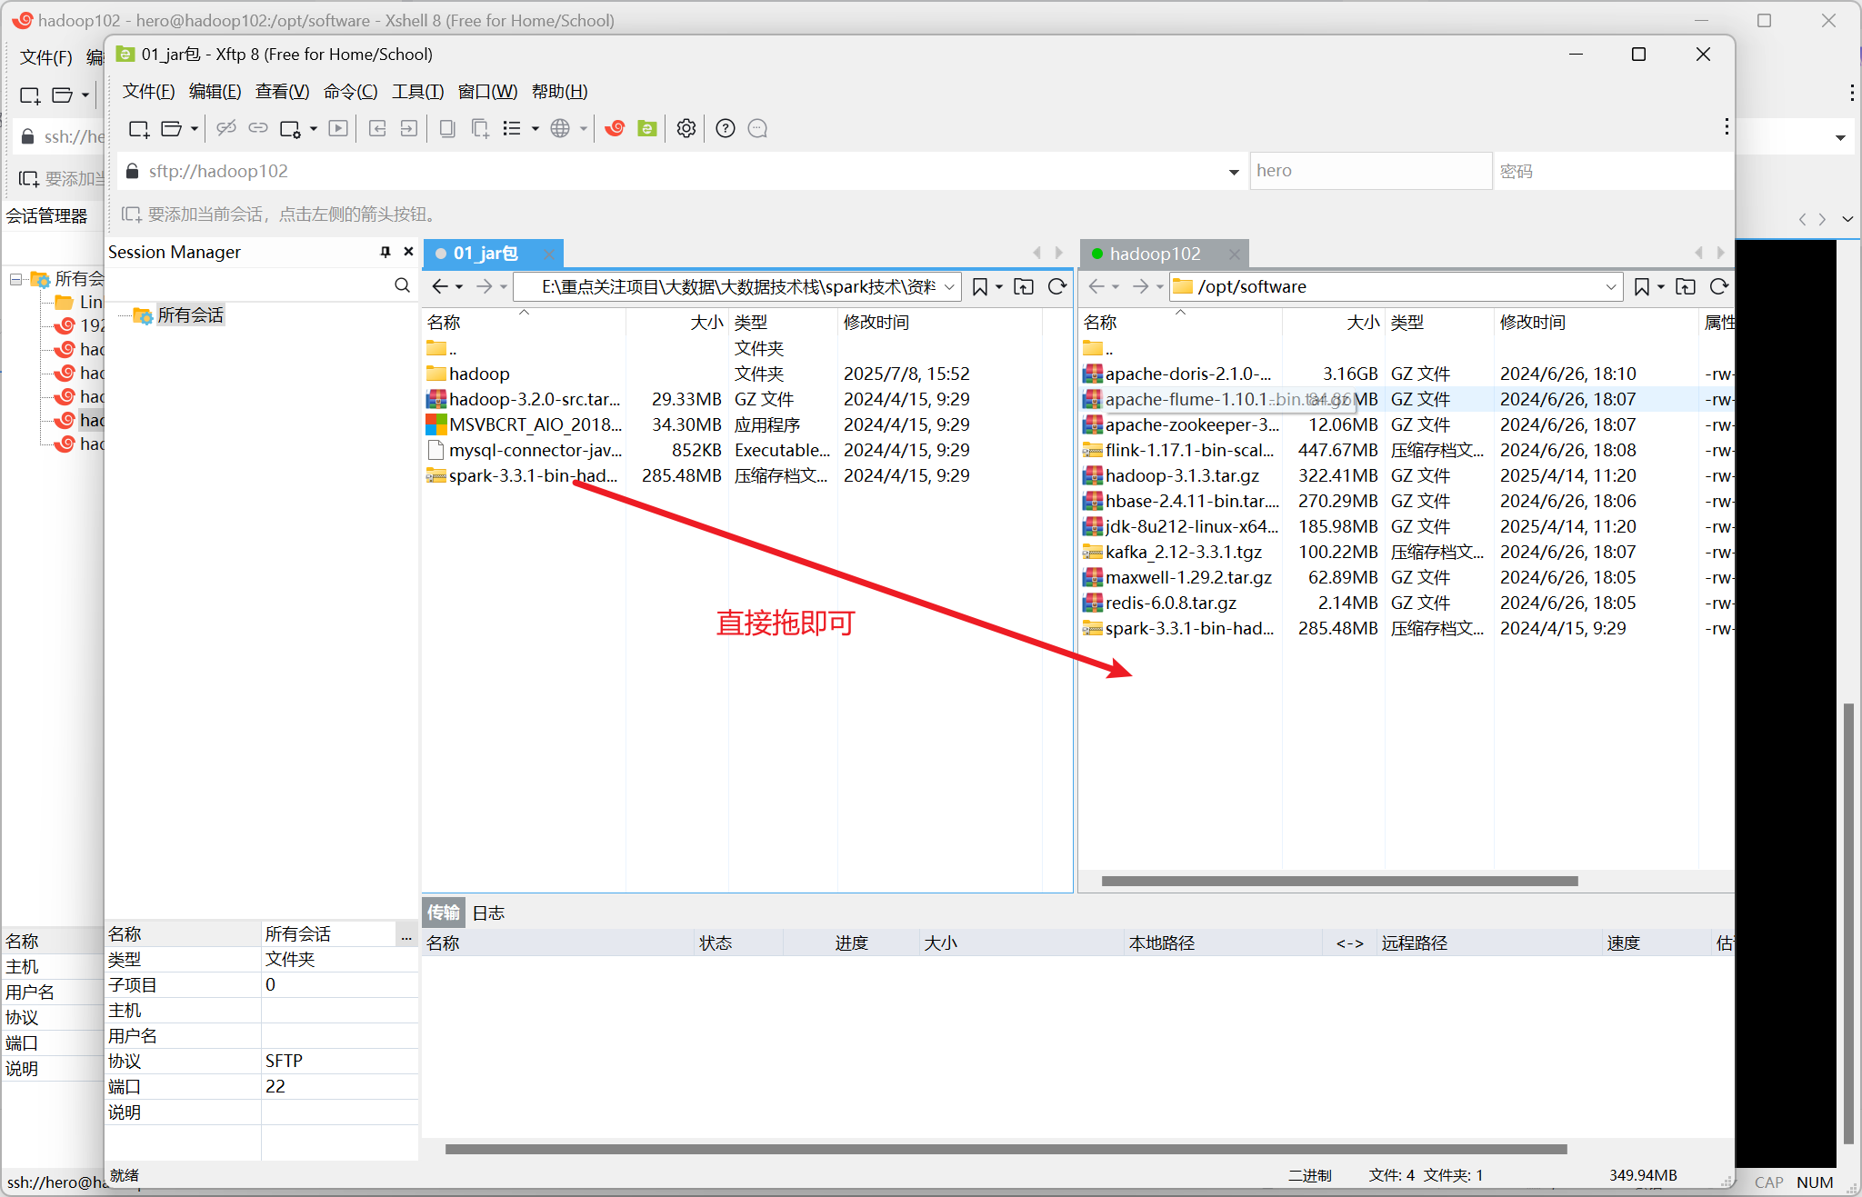Switch to the 日志 tab
Viewport: 1862px width, 1197px height.
pos(488,913)
